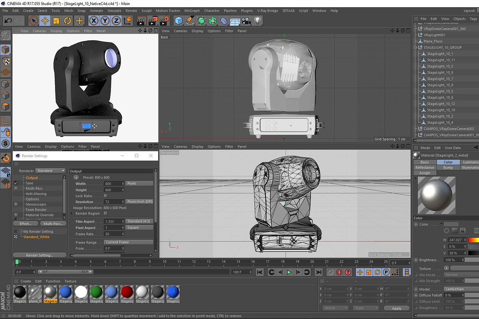The height and width of the screenshot is (319, 479).
Task: Click the material preview sphere thumbnail
Action: point(436,195)
